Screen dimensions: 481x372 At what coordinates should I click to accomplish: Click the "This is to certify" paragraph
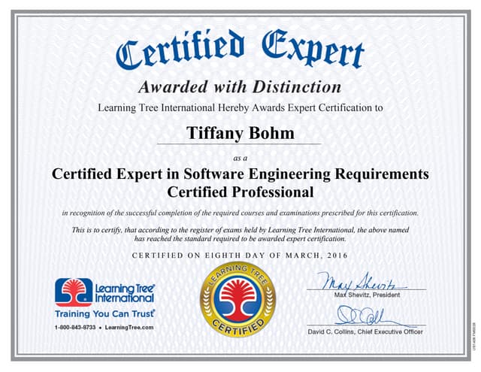tap(240, 234)
